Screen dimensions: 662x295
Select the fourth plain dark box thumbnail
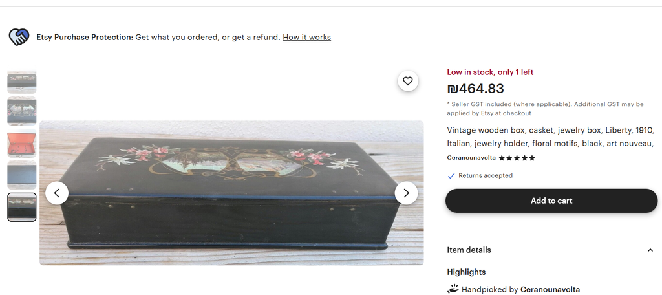coord(22,175)
